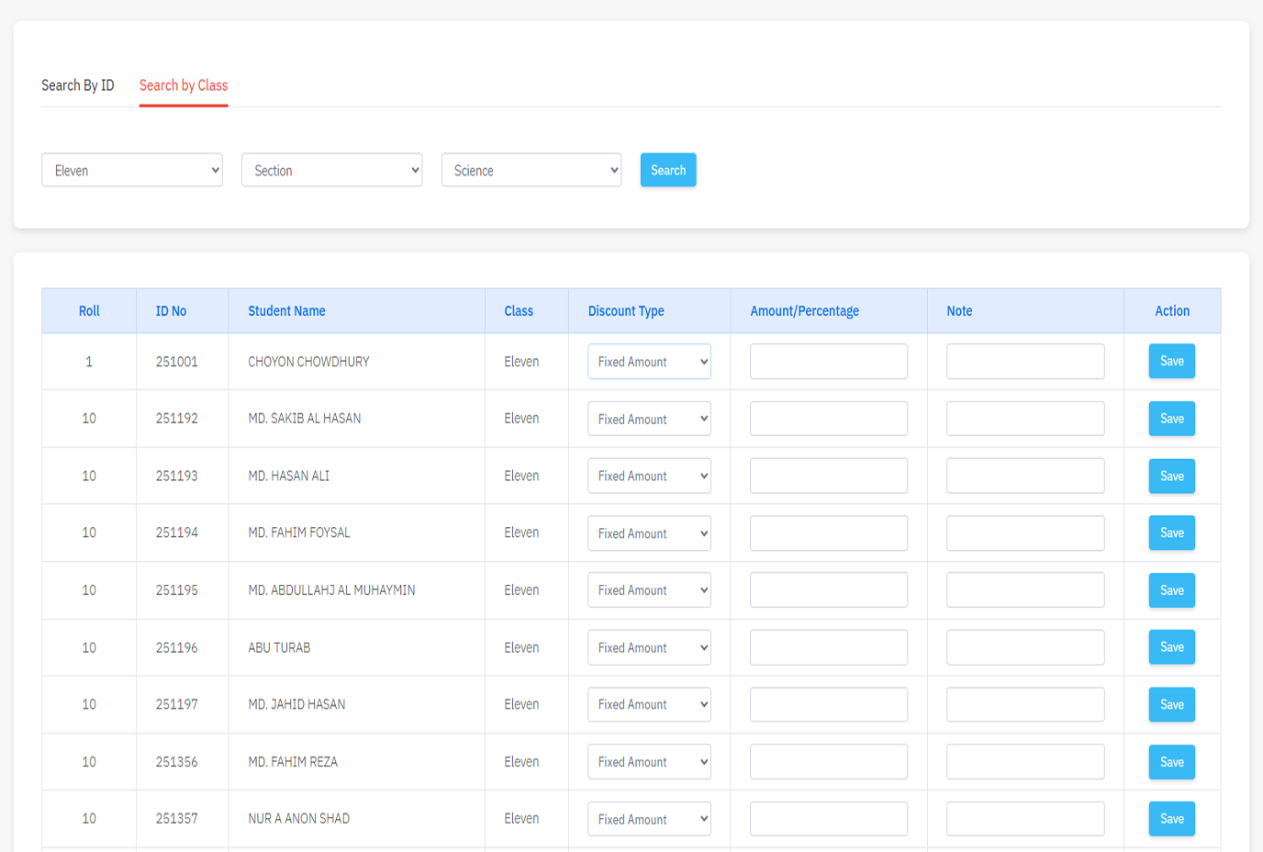Expand Discount Type dropdown for ABU TURAB
The height and width of the screenshot is (852, 1263).
(649, 647)
